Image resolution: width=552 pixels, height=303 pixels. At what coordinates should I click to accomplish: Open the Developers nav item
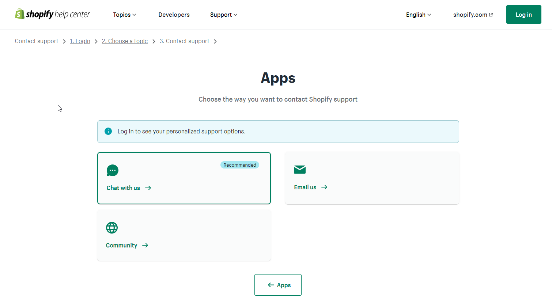(174, 15)
